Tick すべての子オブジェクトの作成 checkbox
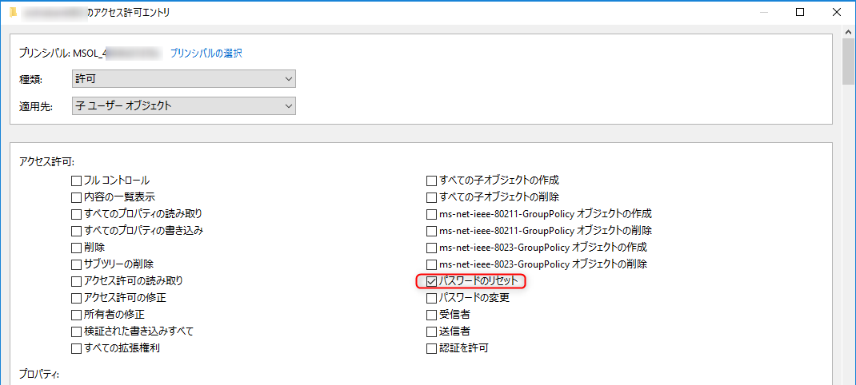This screenshot has height=385, width=856. 431,180
